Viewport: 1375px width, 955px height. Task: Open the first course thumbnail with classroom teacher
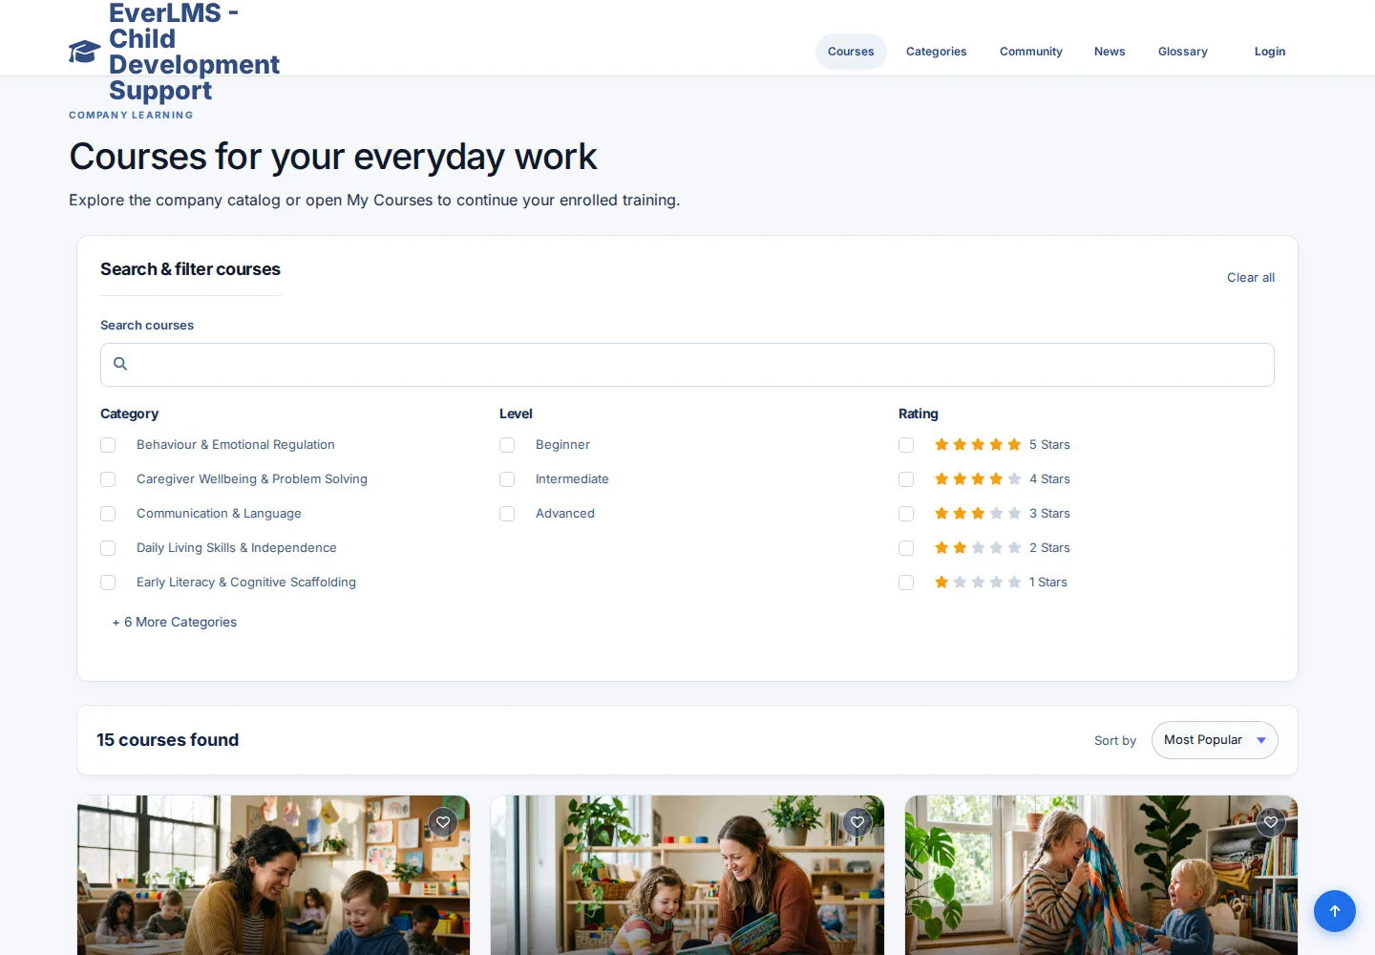[x=273, y=875]
